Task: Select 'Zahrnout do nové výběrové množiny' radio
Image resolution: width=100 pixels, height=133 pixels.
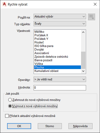Action: click(x=10, y=100)
